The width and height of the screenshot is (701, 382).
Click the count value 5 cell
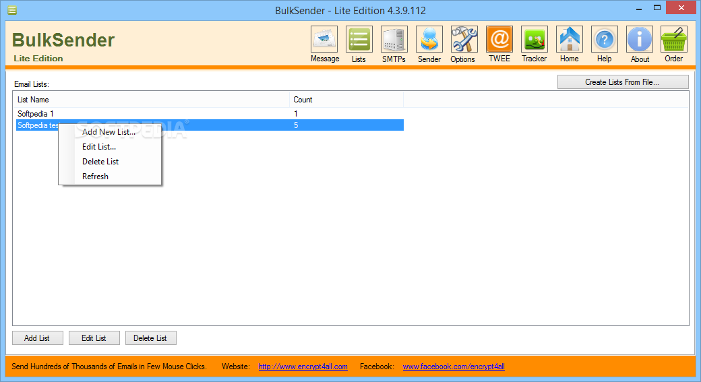point(296,125)
